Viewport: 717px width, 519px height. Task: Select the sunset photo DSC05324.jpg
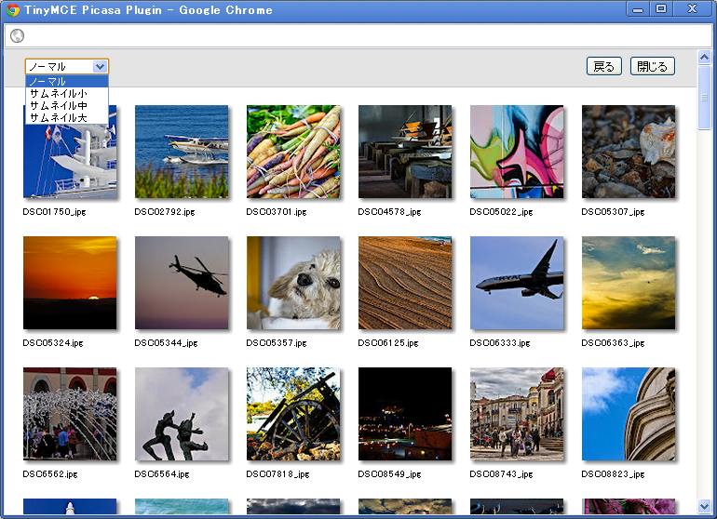pyautogui.click(x=70, y=283)
